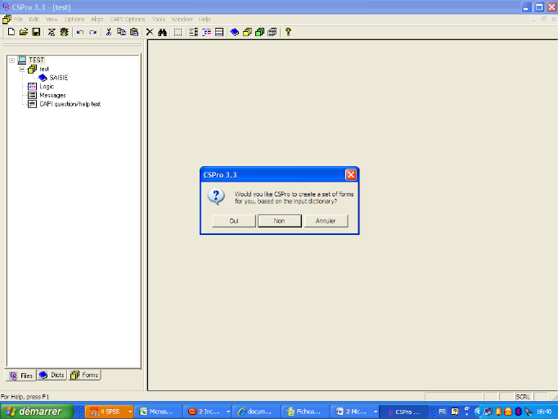Screen dimensions: 558x419
Task: Select SAISIE label in the tree
Action: coord(59,78)
